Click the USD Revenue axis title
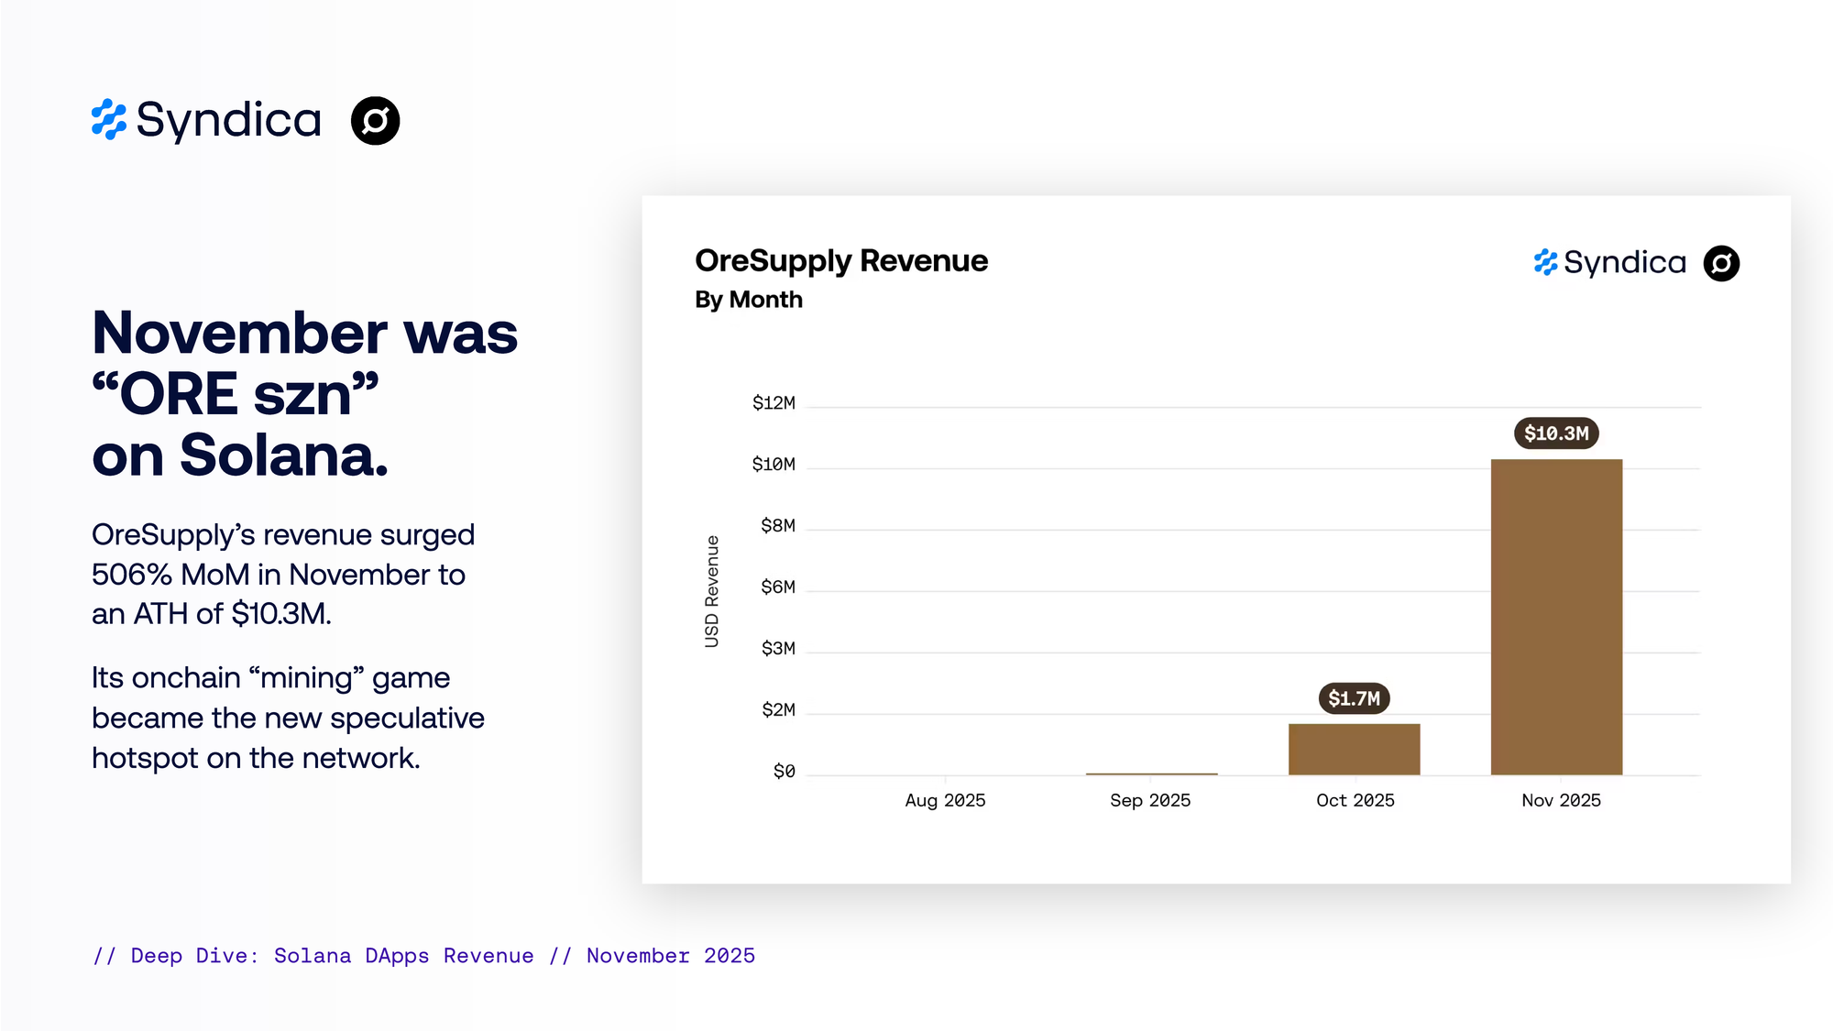Screen dimensions: 1833x1031 coord(712,592)
